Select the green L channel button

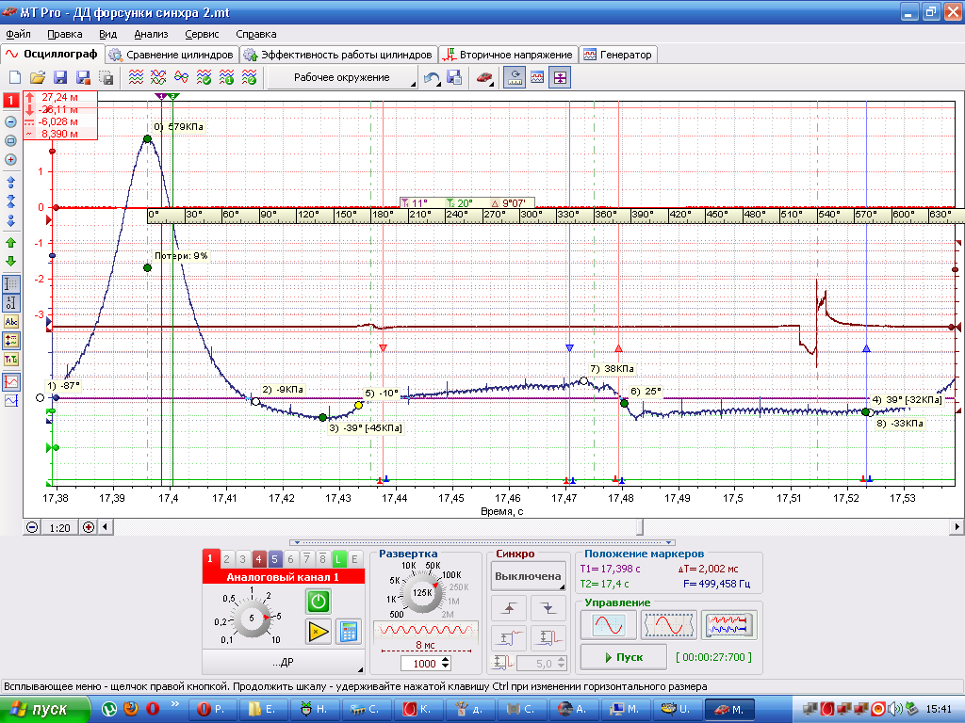coord(338,559)
